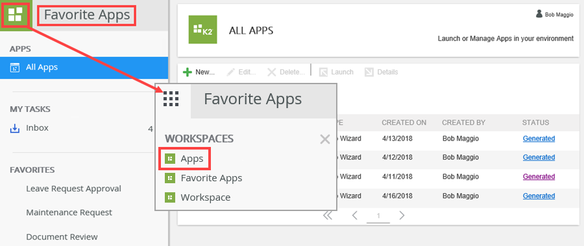Open Maintenance Request favorite
Viewport: 584px width, 246px height.
click(69, 212)
